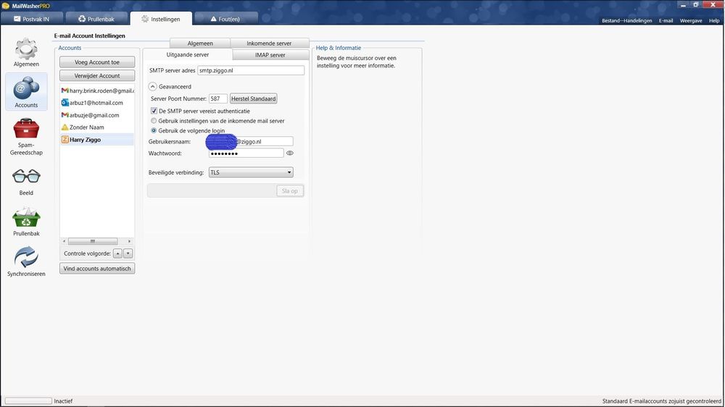
Task: Open the Prullenbak recycle bin sidebar icon
Action: coord(26,218)
